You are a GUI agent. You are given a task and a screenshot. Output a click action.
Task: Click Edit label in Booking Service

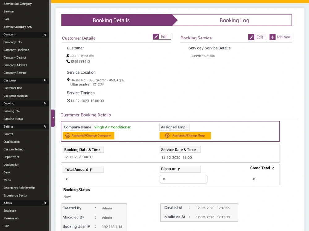point(260,37)
